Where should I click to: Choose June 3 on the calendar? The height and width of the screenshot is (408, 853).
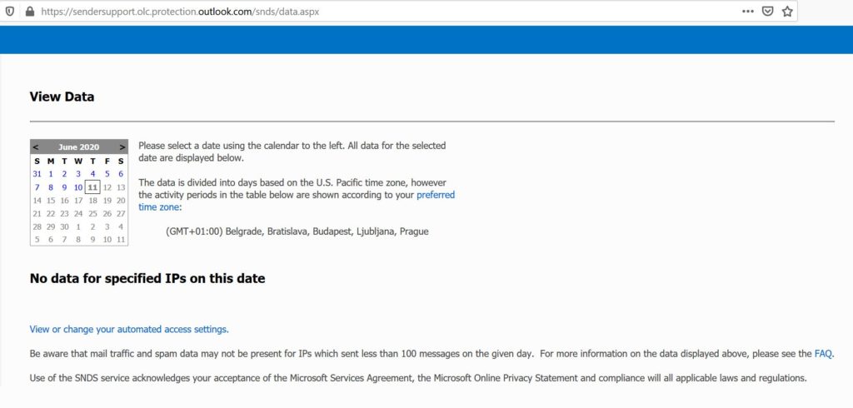coord(78,174)
